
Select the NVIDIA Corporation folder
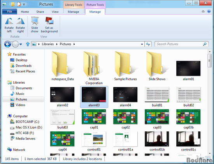[x=94, y=68]
